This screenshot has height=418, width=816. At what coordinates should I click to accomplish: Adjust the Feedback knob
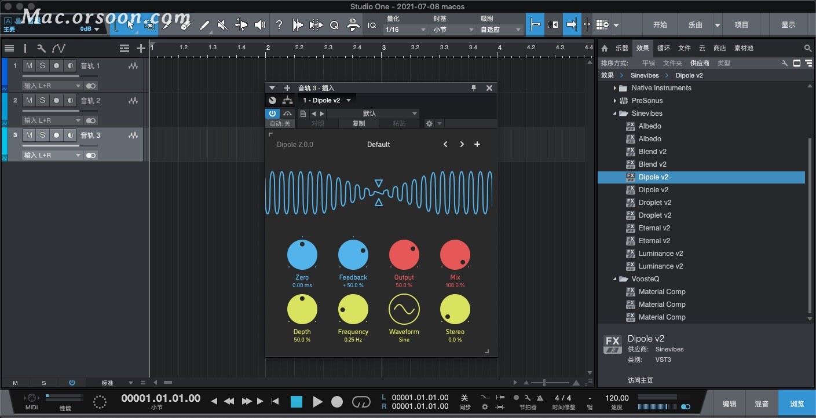[x=353, y=255]
